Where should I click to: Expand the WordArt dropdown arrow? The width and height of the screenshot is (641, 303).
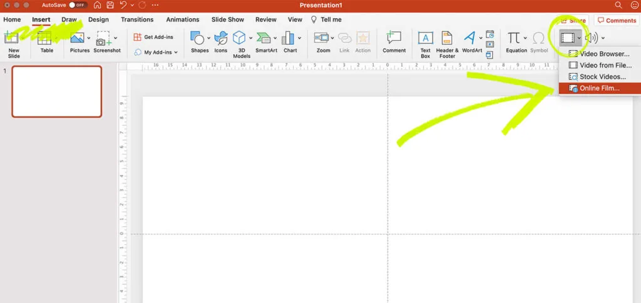click(x=480, y=38)
